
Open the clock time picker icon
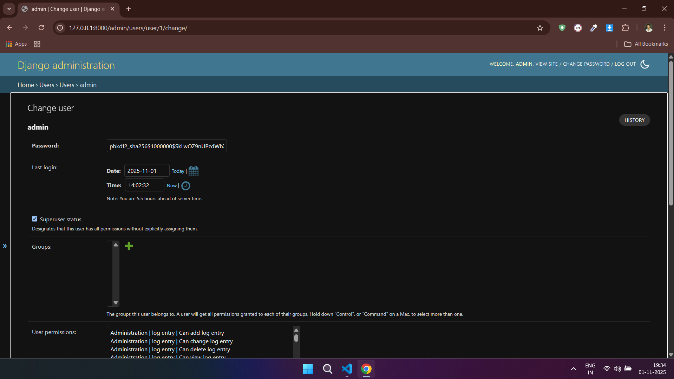pyautogui.click(x=186, y=186)
